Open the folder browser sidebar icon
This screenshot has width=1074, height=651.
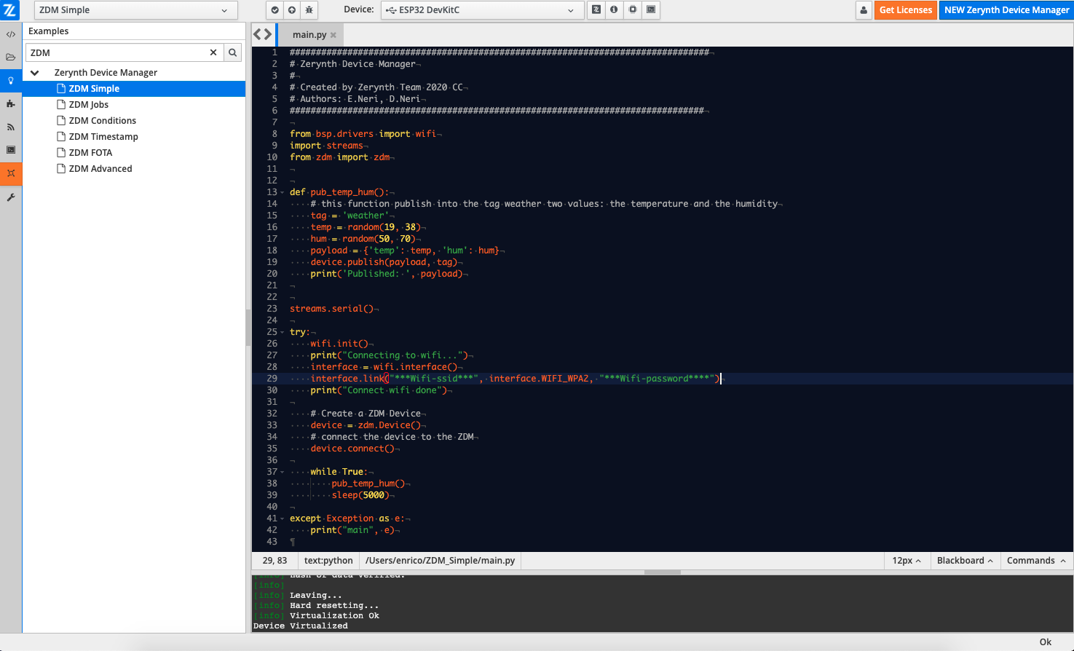[x=11, y=58]
